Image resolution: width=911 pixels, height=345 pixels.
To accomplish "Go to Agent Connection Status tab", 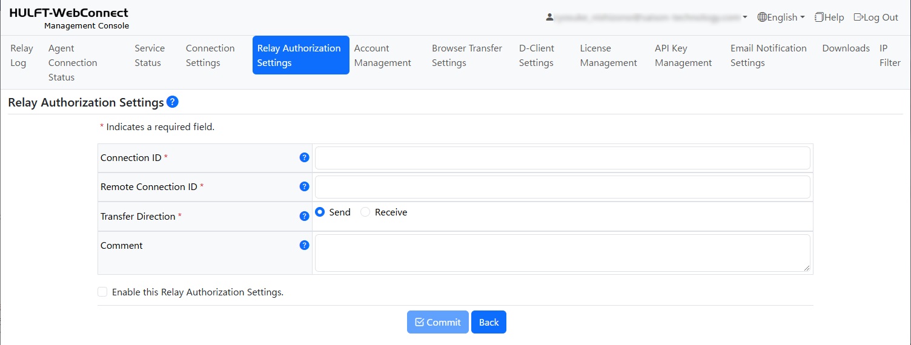I will pos(73,62).
